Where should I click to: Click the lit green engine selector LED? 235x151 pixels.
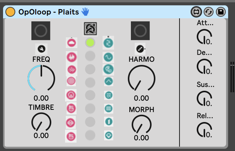click(90, 43)
